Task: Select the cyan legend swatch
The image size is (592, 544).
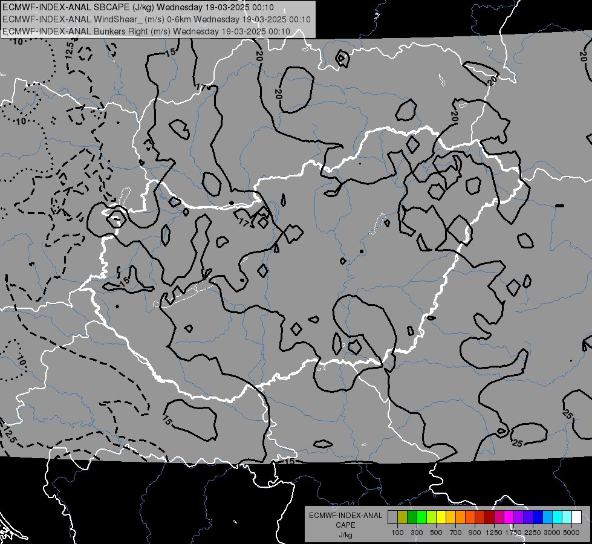Action: tap(558, 517)
